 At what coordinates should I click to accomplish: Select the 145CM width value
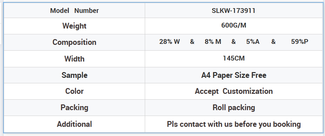233,58
